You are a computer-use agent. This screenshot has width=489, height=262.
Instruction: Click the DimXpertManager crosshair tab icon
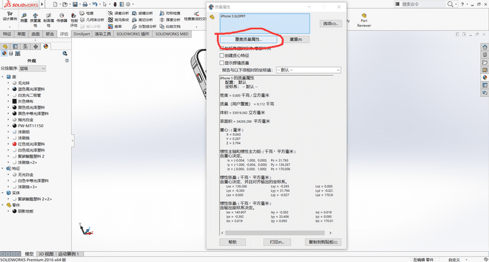click(35, 46)
